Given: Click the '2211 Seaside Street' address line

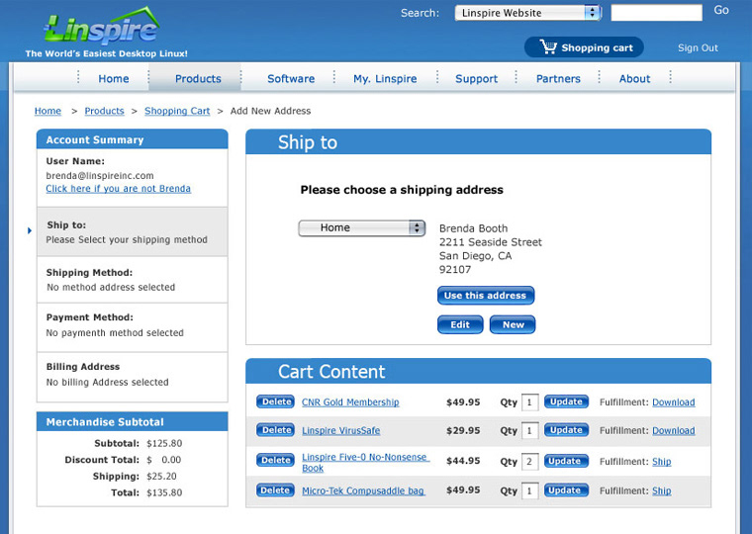Looking at the screenshot, I should pos(490,242).
